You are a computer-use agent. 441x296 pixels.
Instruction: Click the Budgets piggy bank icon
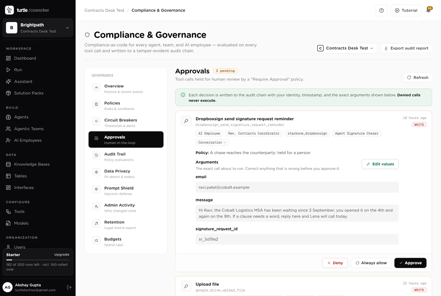(x=96, y=240)
